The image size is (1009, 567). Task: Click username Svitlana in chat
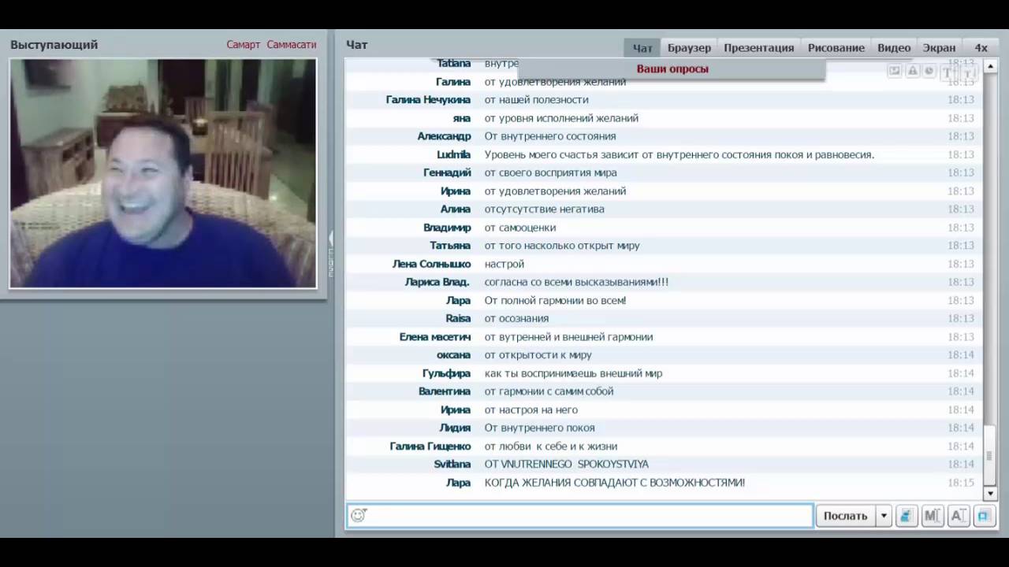(452, 464)
